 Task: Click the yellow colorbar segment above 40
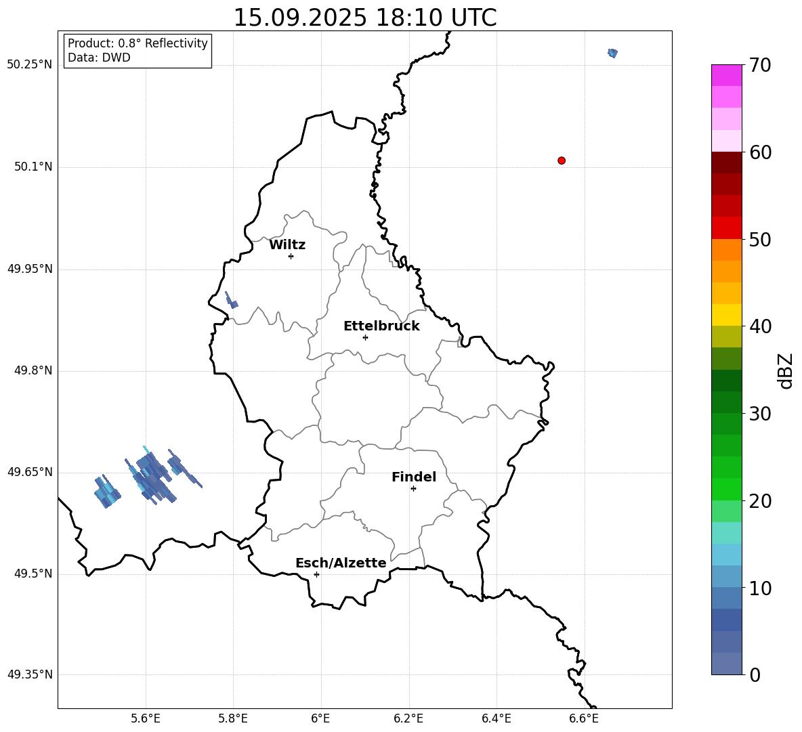click(x=727, y=315)
